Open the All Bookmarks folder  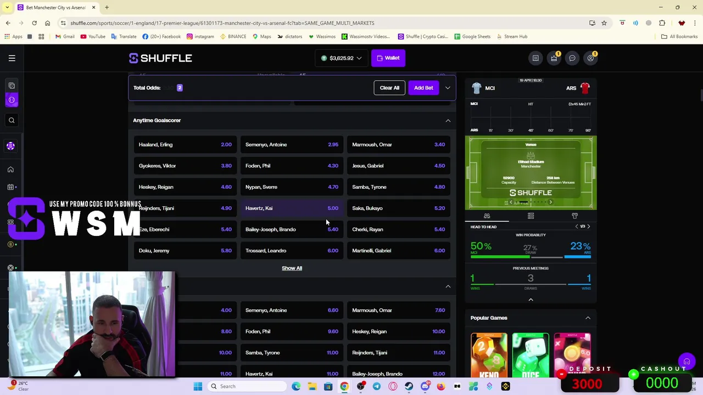(x=679, y=37)
